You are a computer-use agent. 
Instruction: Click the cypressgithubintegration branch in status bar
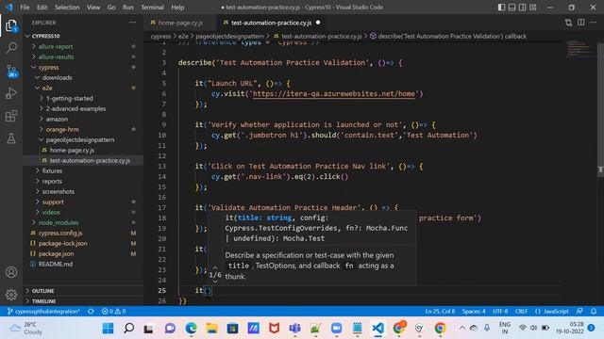tap(43, 312)
